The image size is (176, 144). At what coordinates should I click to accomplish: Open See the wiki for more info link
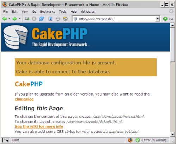[x=39, y=126]
